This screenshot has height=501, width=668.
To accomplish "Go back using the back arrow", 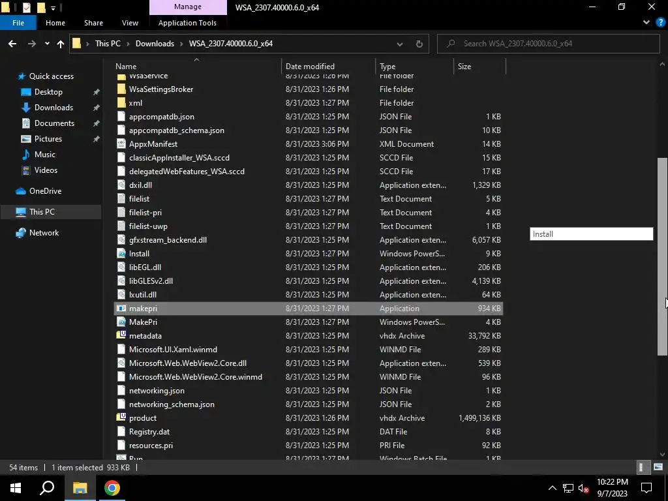I will point(12,44).
